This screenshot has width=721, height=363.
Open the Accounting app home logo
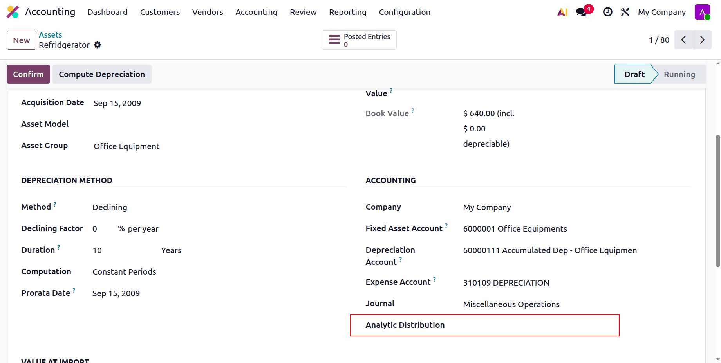point(13,12)
